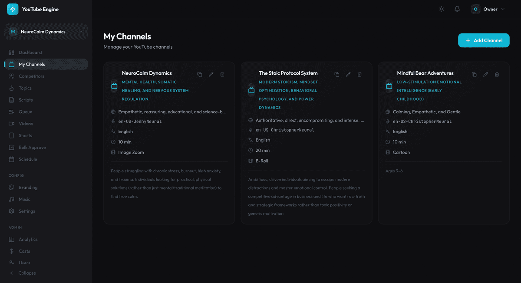This screenshot has height=283, width=521.
Task: Open the Schedule page
Action: pyautogui.click(x=46, y=159)
